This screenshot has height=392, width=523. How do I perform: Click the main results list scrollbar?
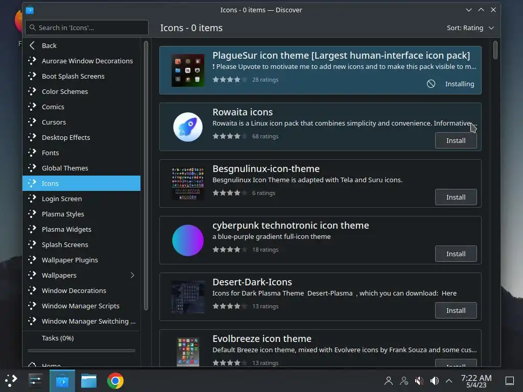[495, 50]
